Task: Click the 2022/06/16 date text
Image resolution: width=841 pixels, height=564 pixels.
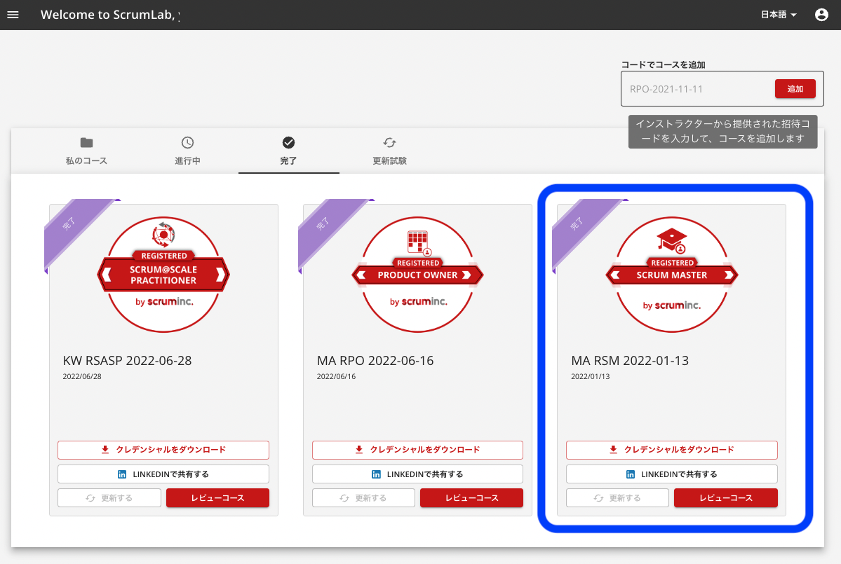Action: (336, 376)
